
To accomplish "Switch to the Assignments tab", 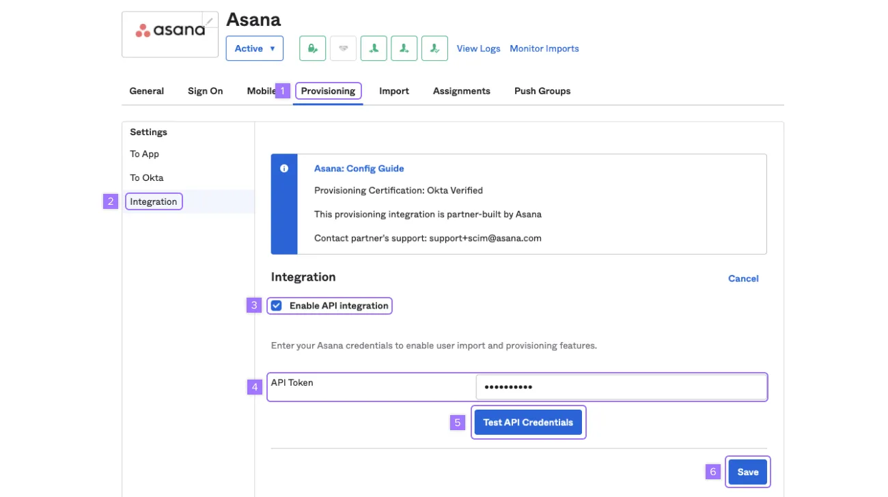I will point(461,90).
